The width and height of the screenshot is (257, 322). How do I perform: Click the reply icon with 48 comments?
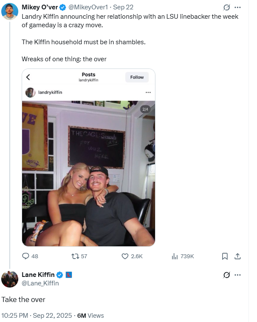[x=26, y=256]
